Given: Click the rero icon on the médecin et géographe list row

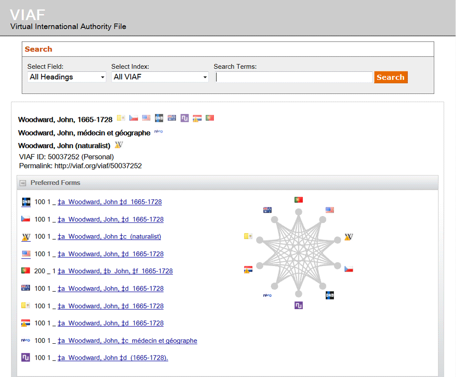Looking at the screenshot, I should [26, 340].
